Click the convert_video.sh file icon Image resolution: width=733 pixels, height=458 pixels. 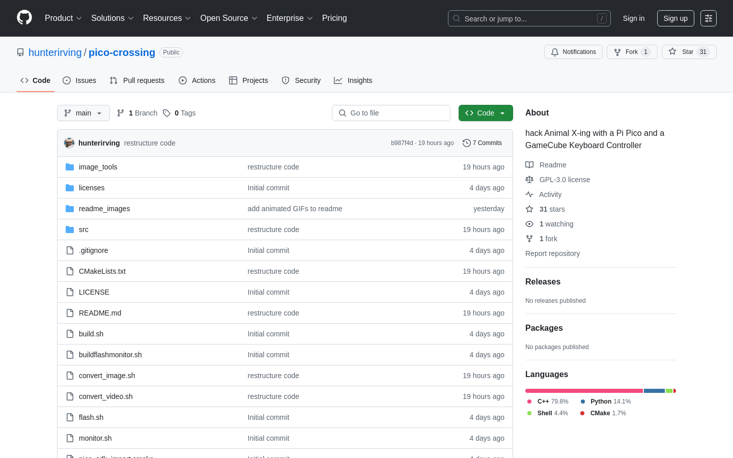tap(70, 396)
